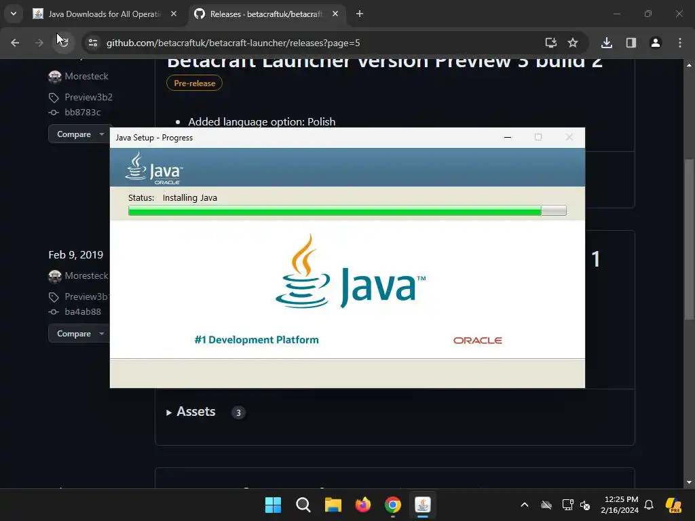Close the Releases betacraft tab
Screen dimensions: 695x521
335,14
